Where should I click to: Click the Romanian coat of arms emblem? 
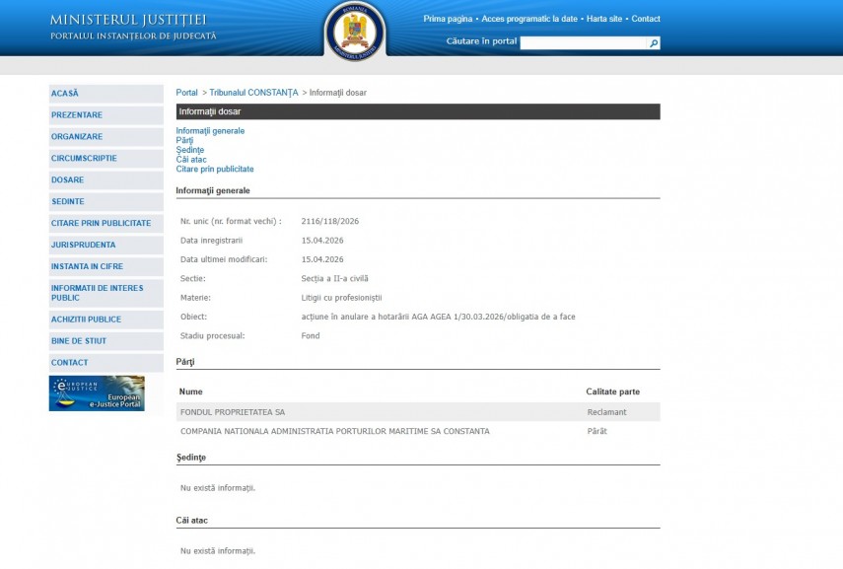pos(355,29)
